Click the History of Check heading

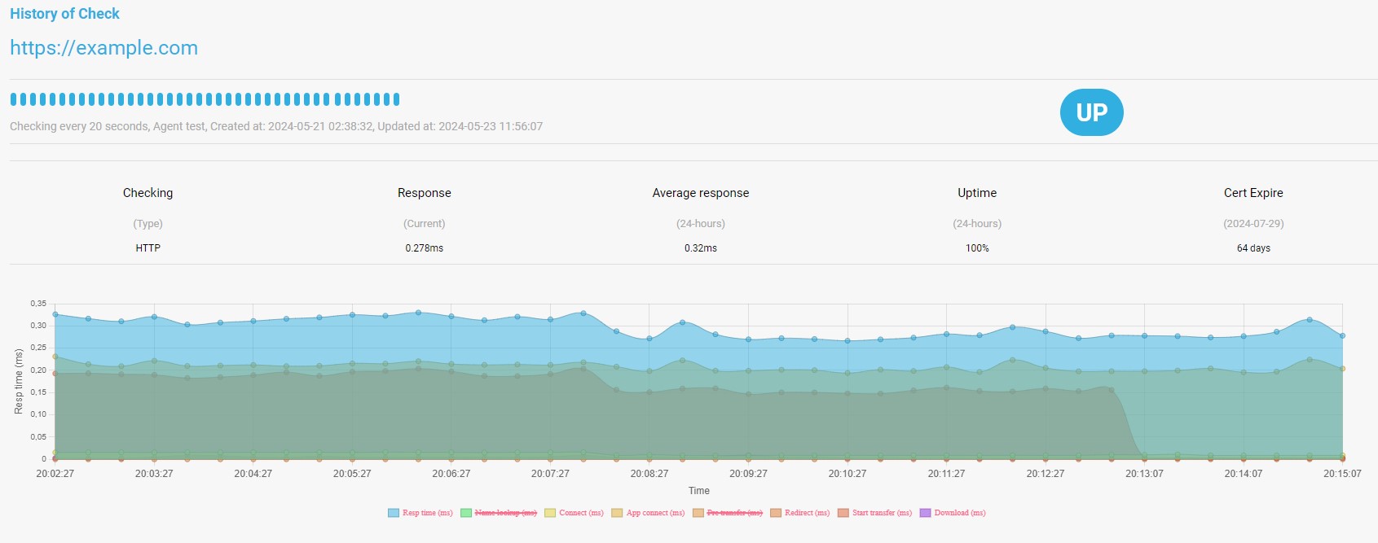[x=64, y=14]
